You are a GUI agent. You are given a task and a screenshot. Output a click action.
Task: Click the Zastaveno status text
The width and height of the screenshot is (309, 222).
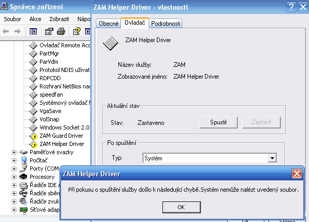click(151, 123)
